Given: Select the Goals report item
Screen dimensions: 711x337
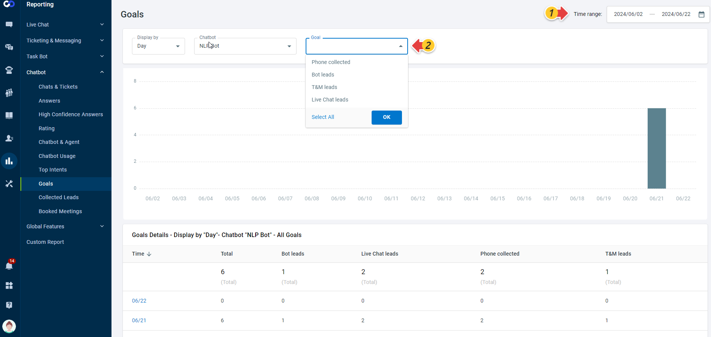Looking at the screenshot, I should (x=66, y=184).
